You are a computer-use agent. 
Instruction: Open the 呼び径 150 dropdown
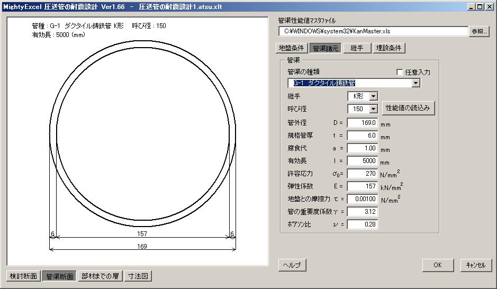click(373, 109)
